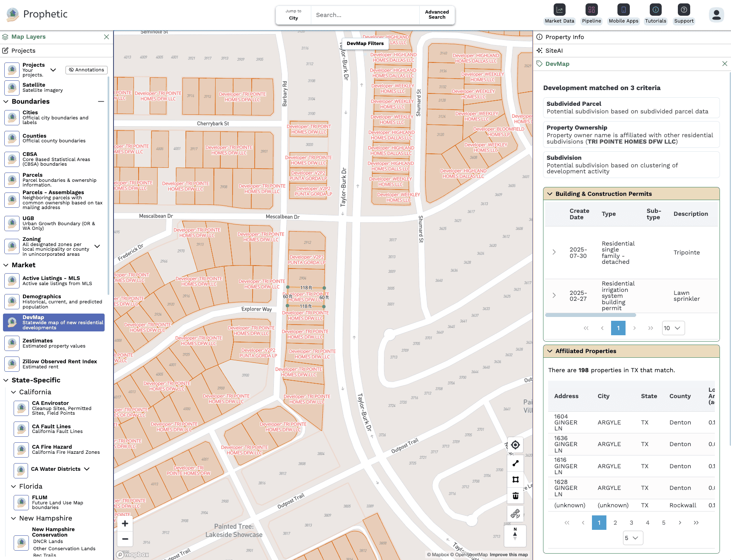Click the locate-me target icon on map
Image resolution: width=731 pixels, height=560 pixels.
(515, 445)
